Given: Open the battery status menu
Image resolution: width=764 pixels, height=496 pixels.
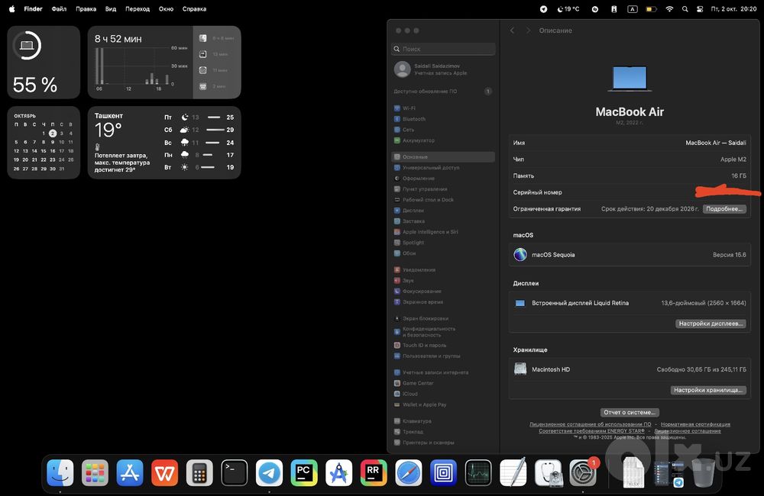Looking at the screenshot, I should [x=652, y=8].
